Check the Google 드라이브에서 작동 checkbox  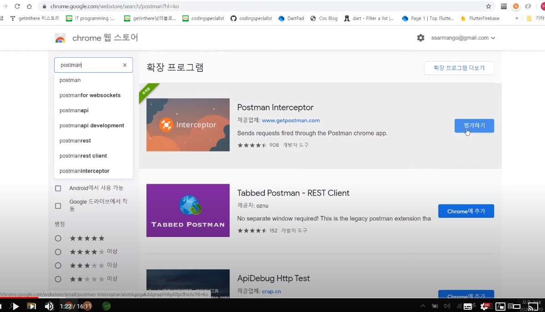click(x=58, y=206)
